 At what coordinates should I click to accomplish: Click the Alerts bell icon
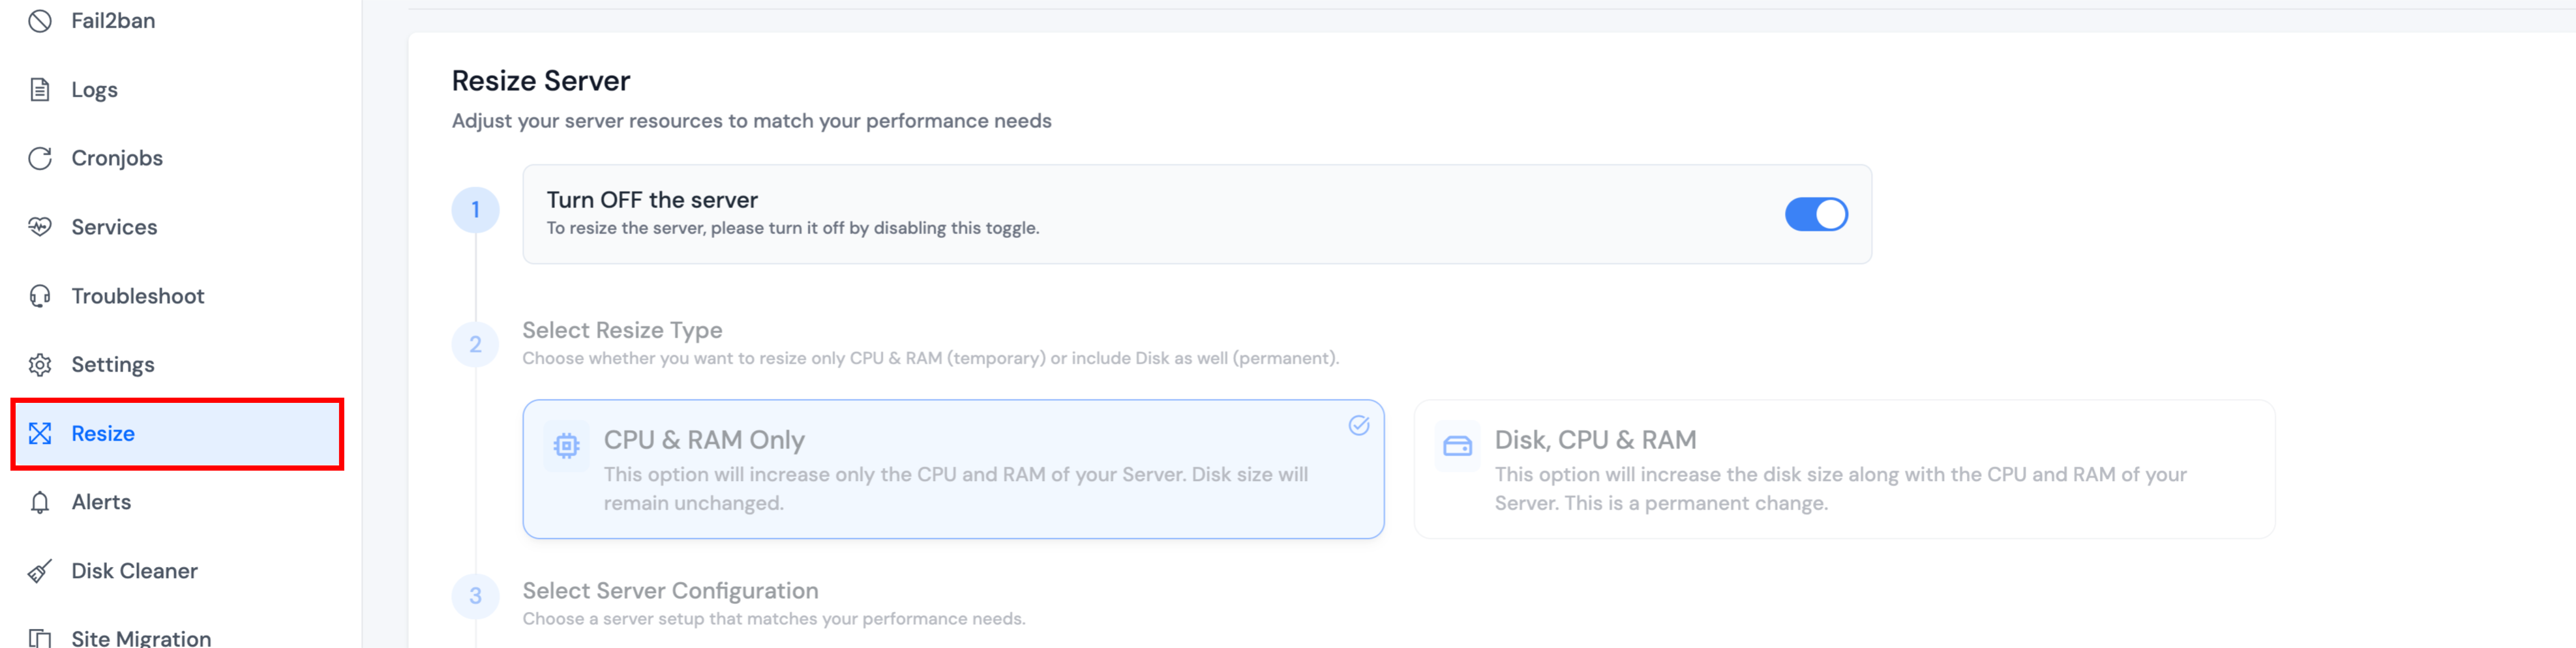click(x=40, y=502)
